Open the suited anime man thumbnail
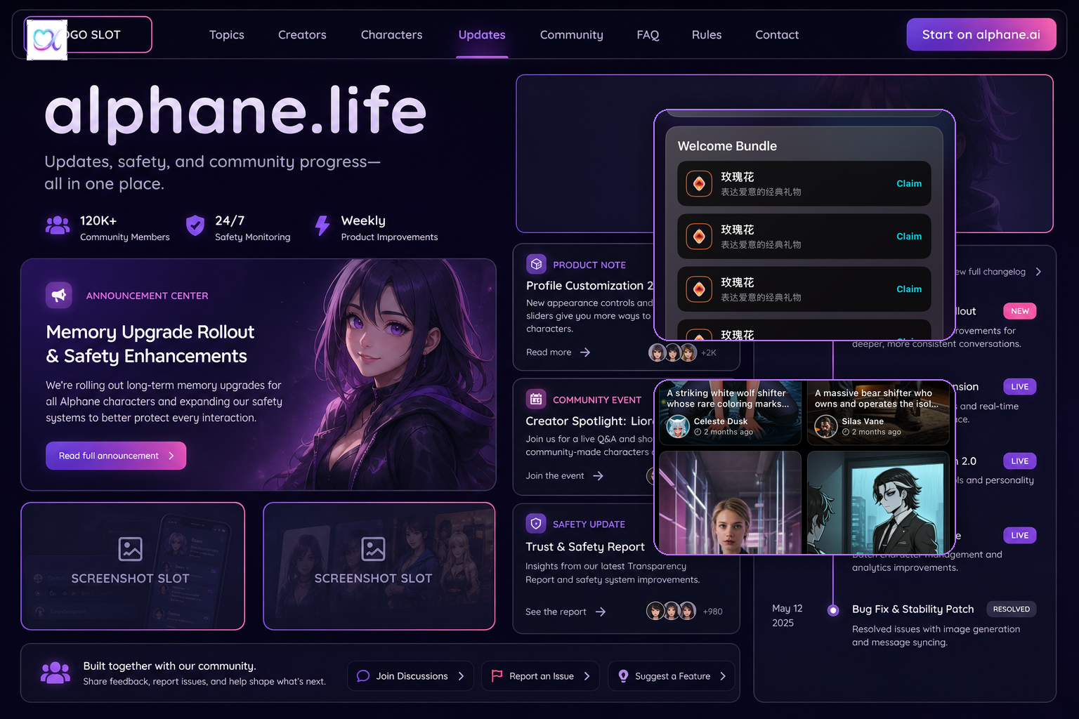 click(x=878, y=503)
